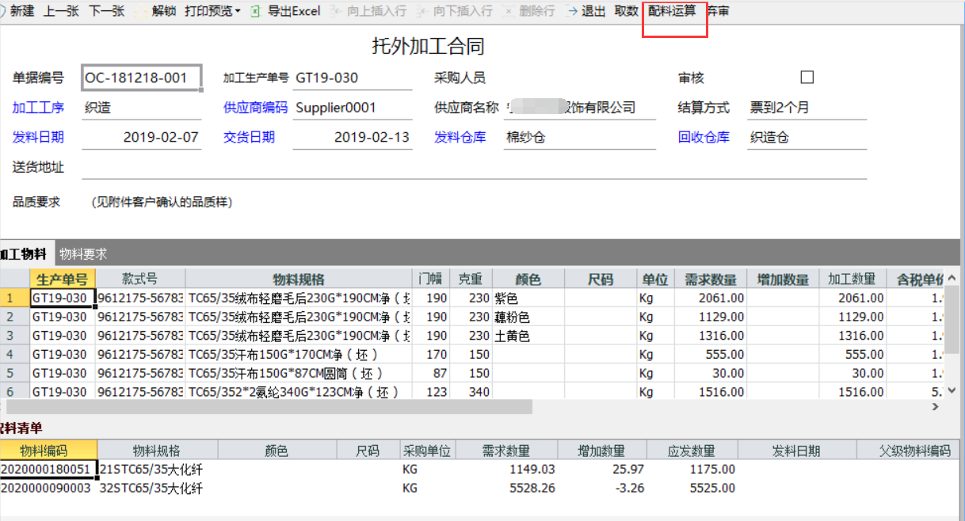Click the 加工生产单号 field GT19-030
965x521 pixels.
point(353,78)
